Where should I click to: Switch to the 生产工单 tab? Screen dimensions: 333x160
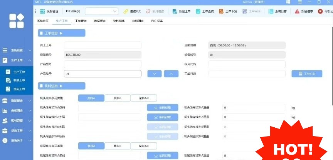pos(62,21)
